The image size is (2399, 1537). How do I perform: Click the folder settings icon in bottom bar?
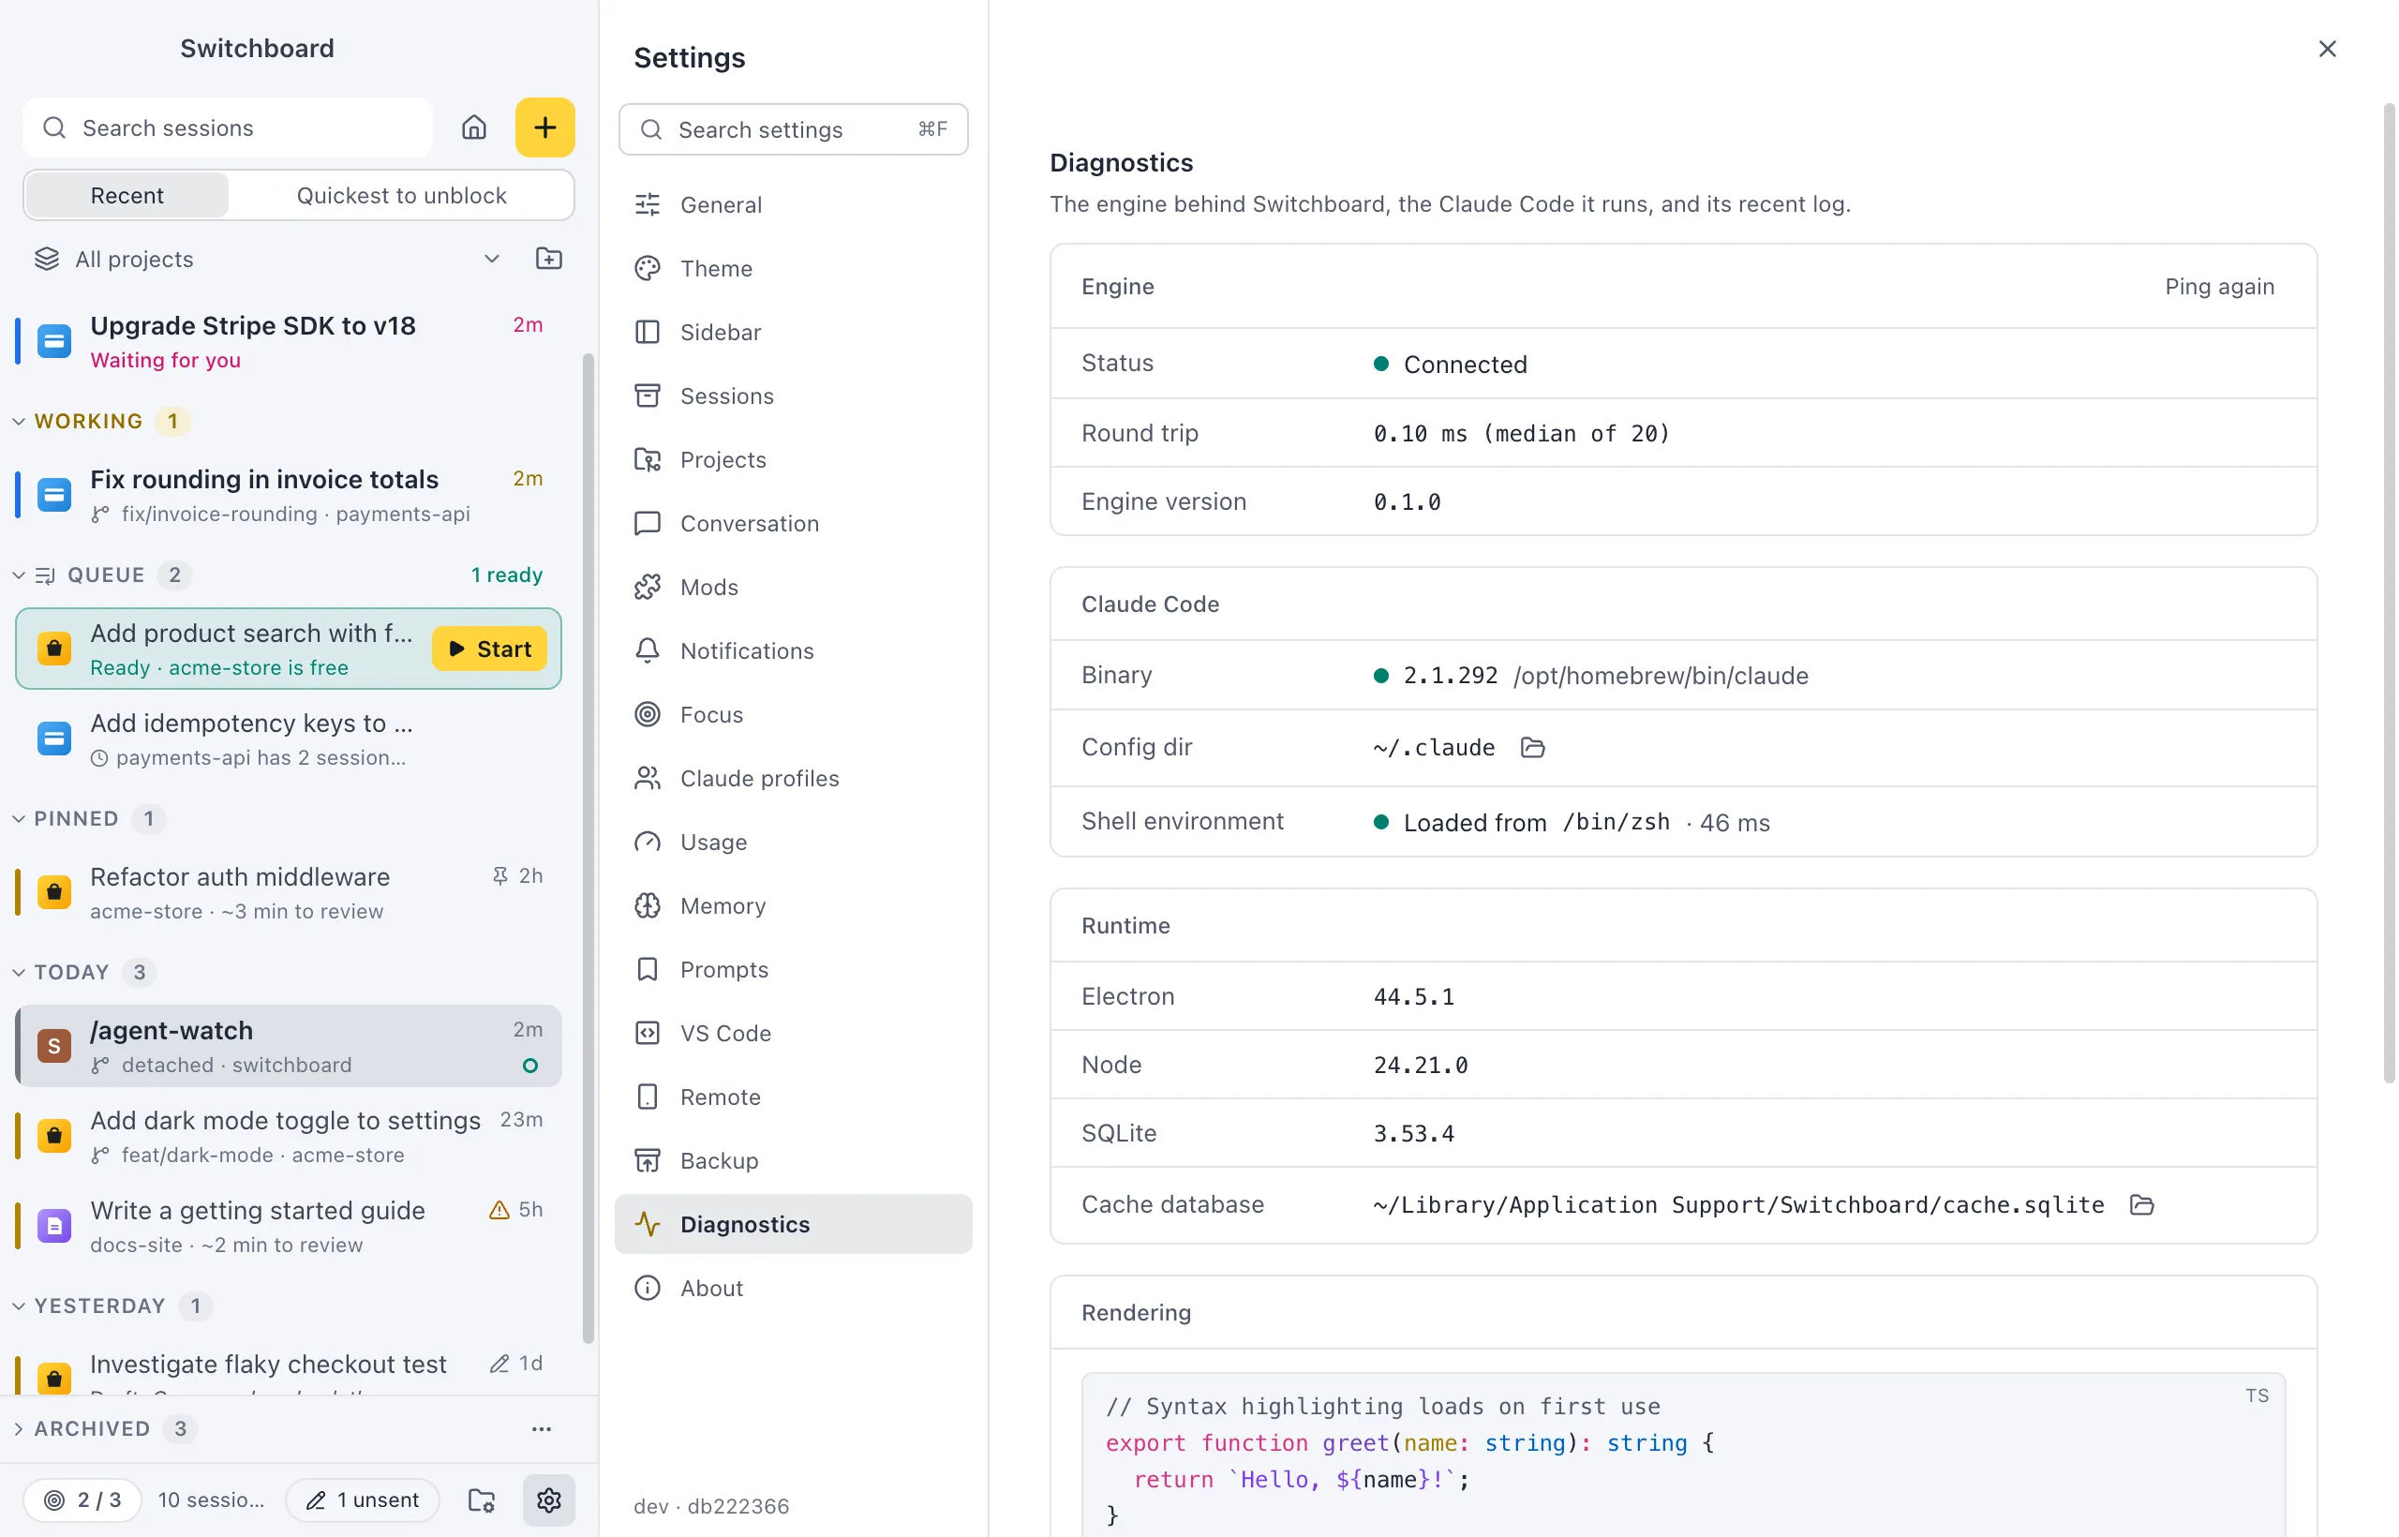tap(482, 1500)
